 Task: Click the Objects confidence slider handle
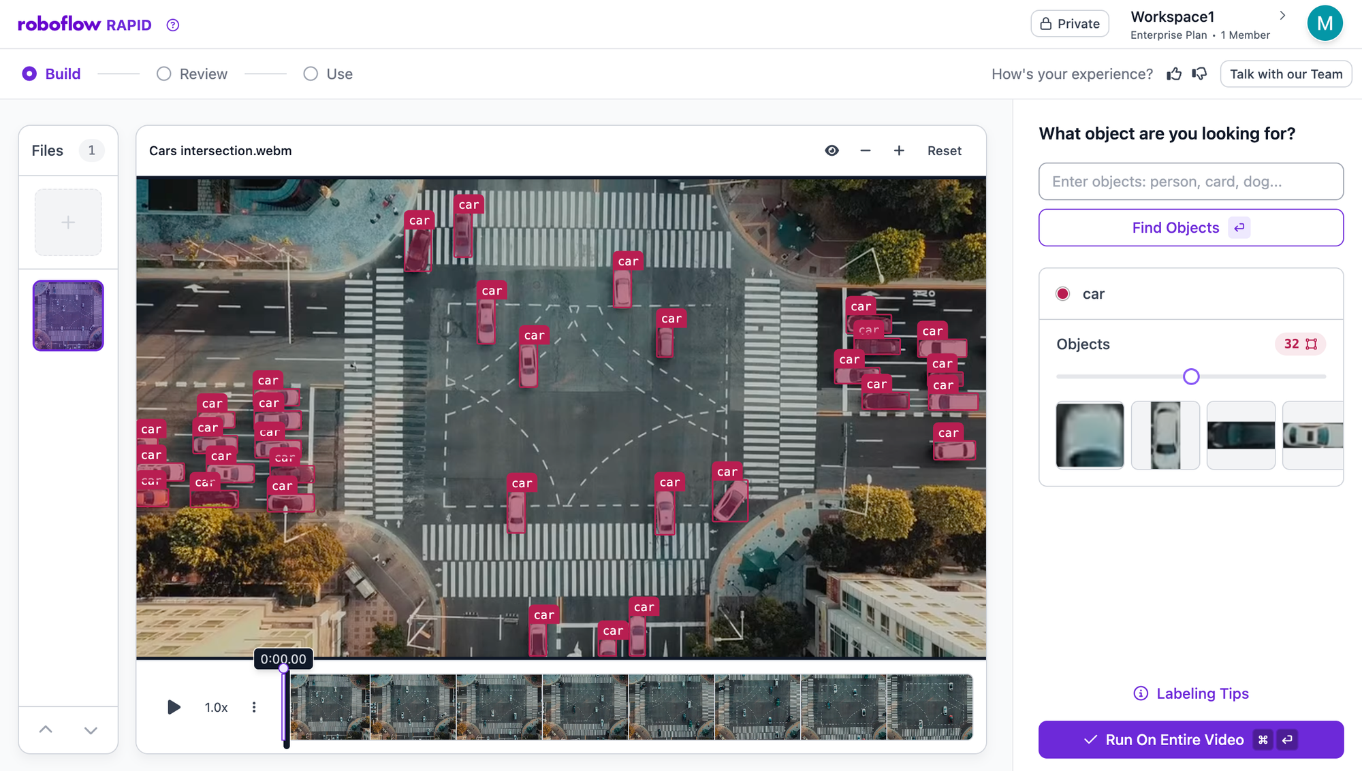[1190, 376]
